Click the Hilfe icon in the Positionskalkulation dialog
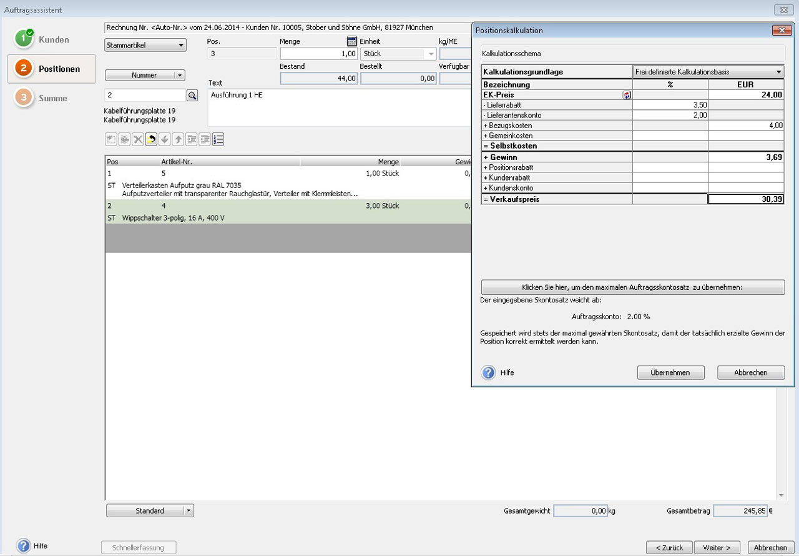The image size is (799, 556). pos(488,372)
